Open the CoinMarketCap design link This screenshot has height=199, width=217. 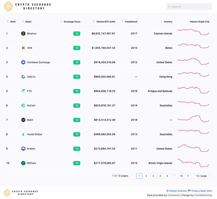[x=204, y=195]
